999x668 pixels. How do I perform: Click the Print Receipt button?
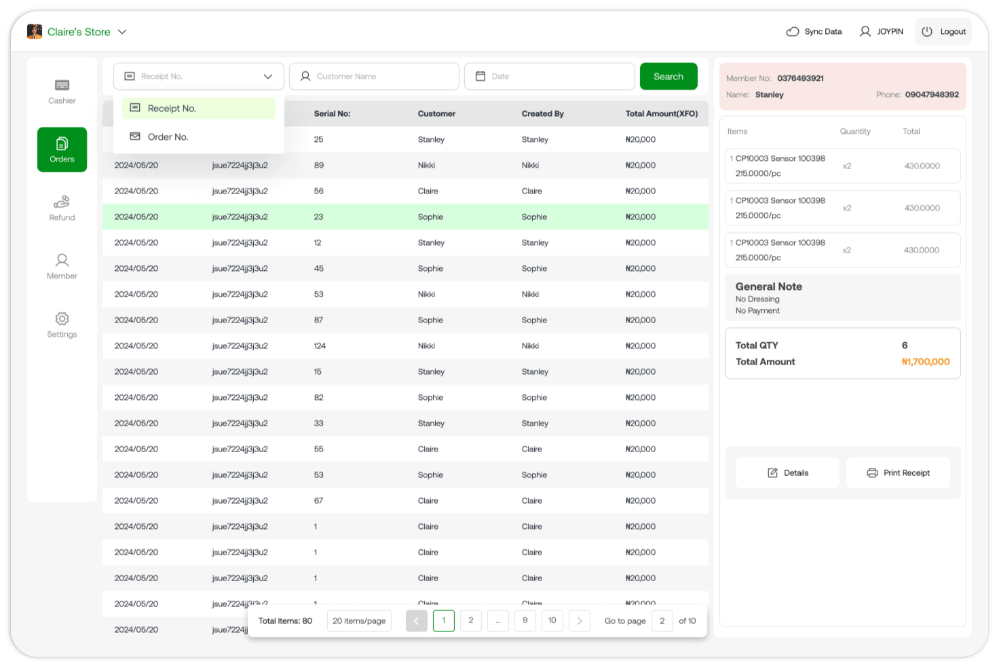click(x=898, y=473)
